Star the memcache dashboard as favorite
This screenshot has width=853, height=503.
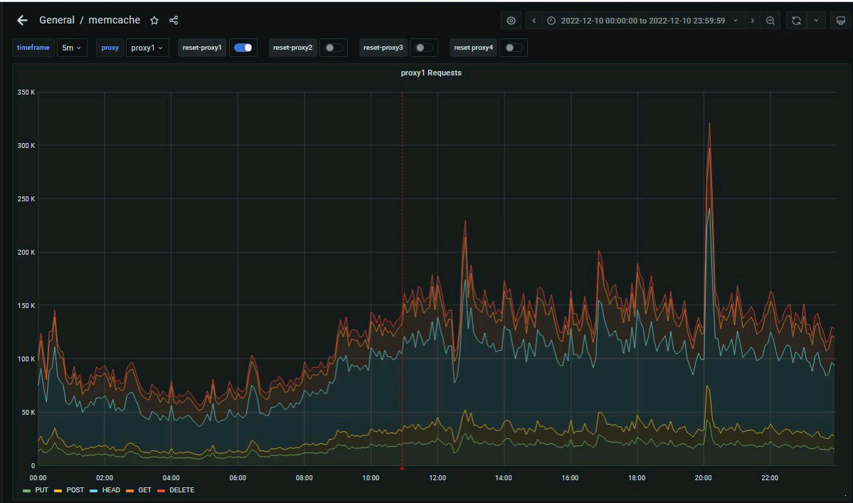pyautogui.click(x=154, y=21)
